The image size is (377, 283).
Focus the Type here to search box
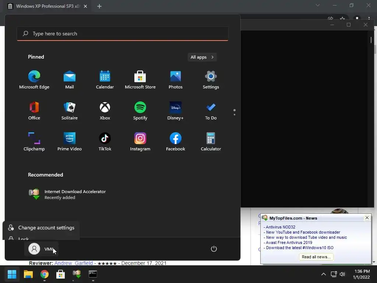(x=123, y=34)
